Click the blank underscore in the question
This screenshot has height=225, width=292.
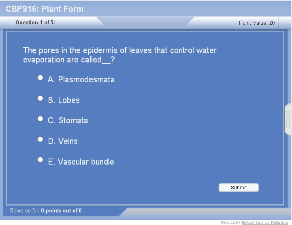pos(107,60)
